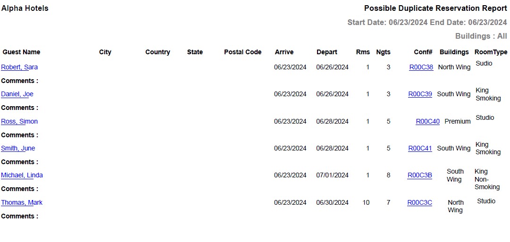This screenshot has height=242, width=510.
Task: Click the Guest Name column header
Action: coord(21,52)
